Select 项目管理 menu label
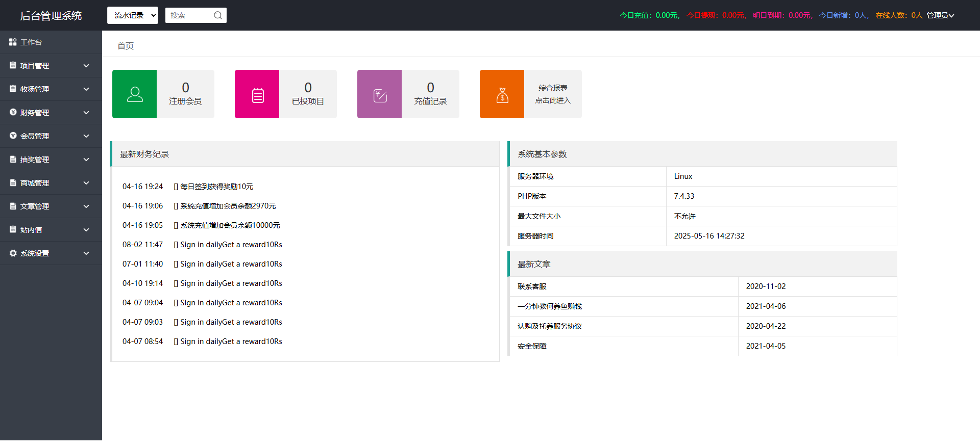This screenshot has height=448, width=980. (35, 66)
